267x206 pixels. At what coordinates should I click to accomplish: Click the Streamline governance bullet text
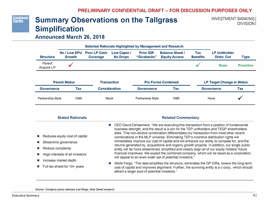click(x=60, y=142)
